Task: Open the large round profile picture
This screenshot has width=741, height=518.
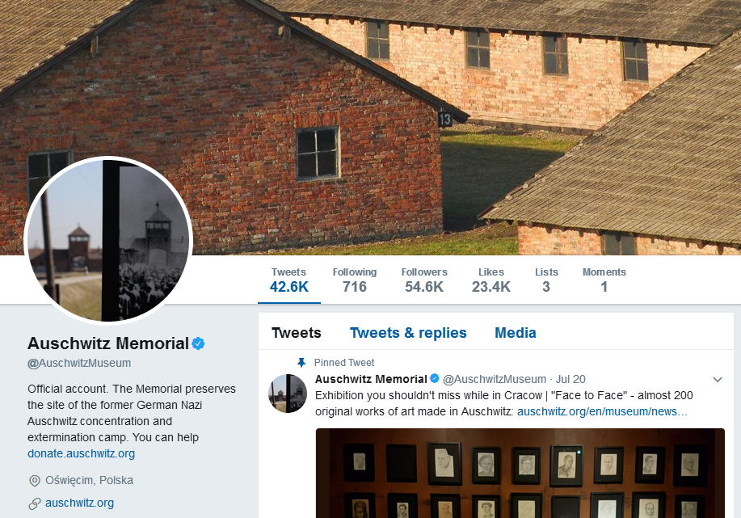Action: (x=108, y=241)
